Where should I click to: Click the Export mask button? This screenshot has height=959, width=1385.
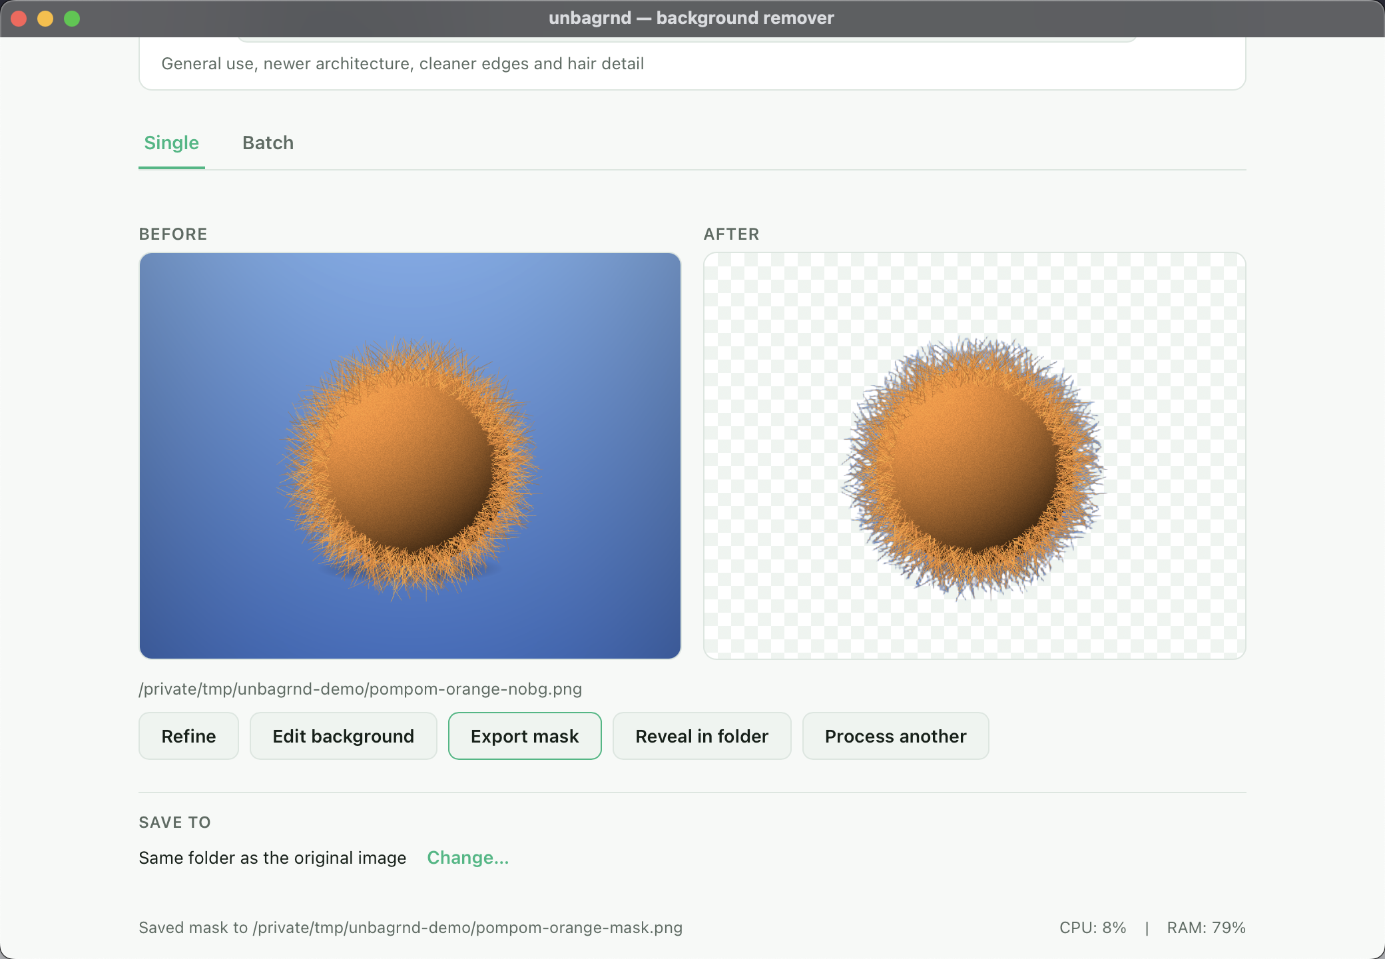tap(525, 736)
